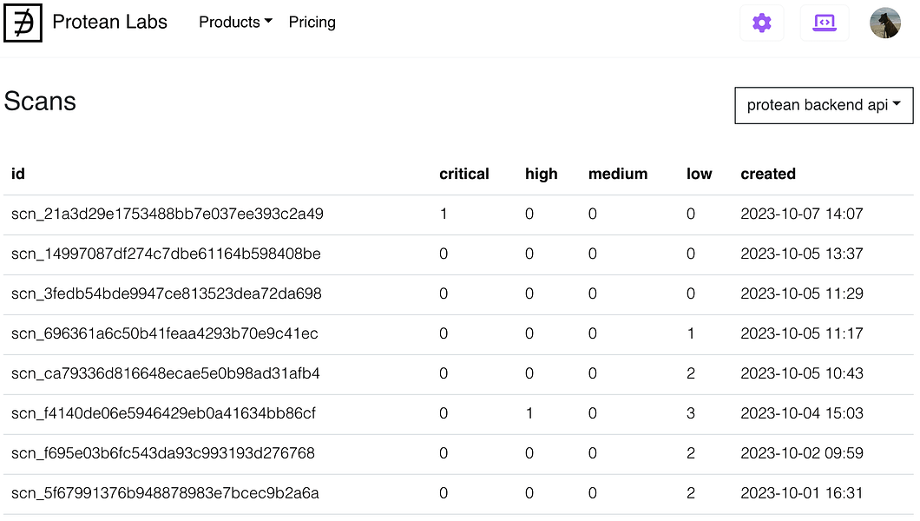Open scan scn_5f67991376b948878983e7bcec9b2a6a

click(165, 493)
